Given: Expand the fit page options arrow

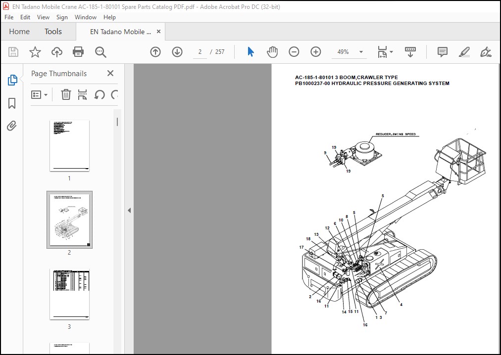Looking at the screenshot, I should (x=392, y=52).
